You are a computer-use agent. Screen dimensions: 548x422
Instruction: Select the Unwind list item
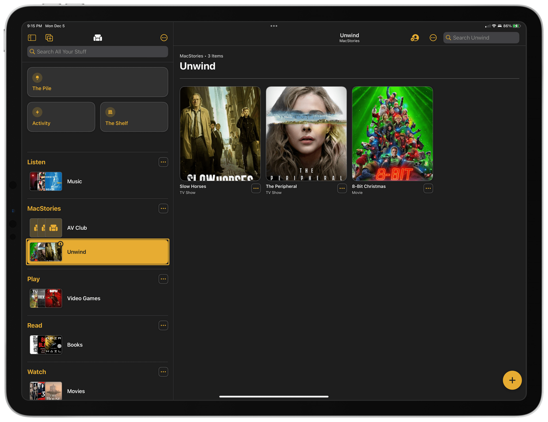[x=98, y=252]
